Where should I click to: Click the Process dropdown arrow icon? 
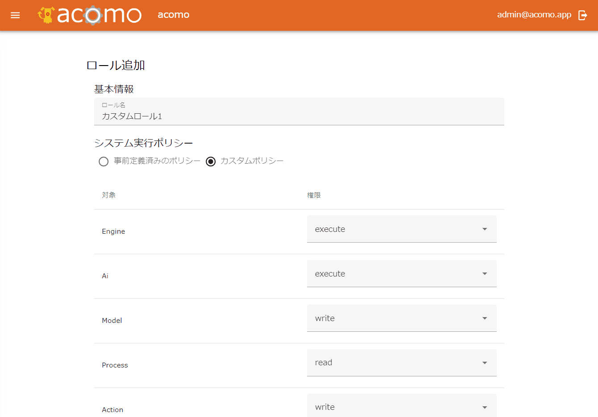tap(485, 363)
